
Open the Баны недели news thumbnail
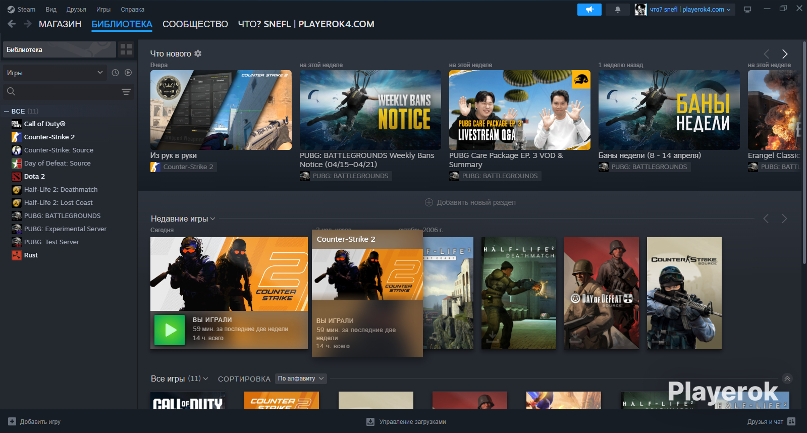[x=669, y=110]
